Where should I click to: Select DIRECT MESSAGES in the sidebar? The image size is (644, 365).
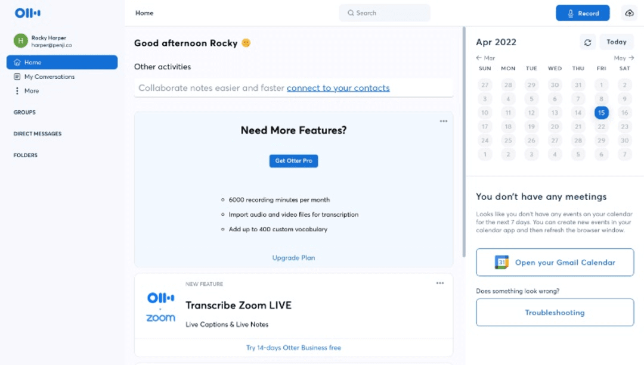pos(37,133)
